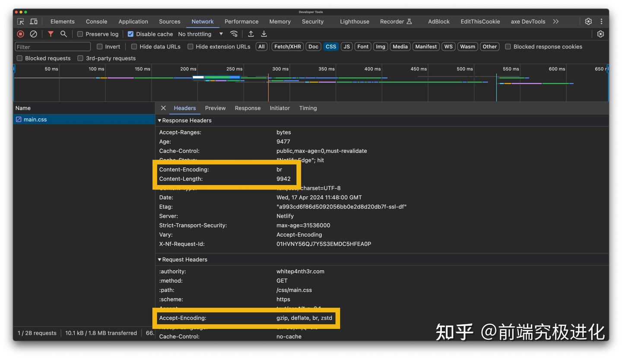Open the EditThisCookie tab
This screenshot has width=622, height=358.
click(480, 22)
